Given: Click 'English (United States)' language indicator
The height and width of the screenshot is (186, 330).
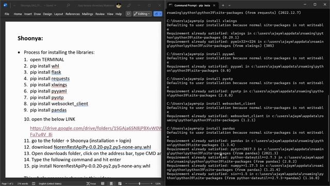Looking at the screenshot, I should point(50,184).
